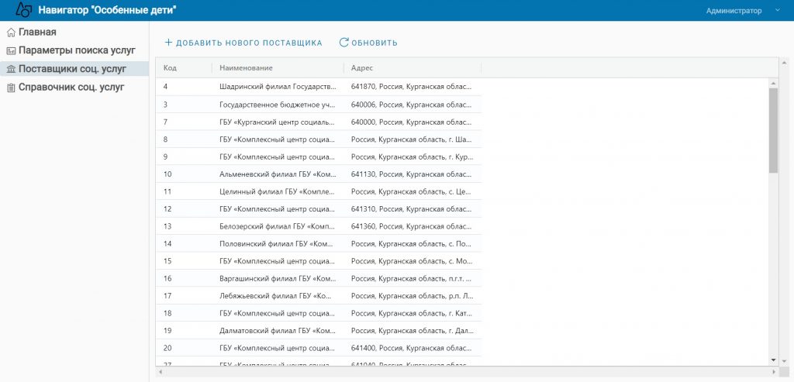This screenshot has height=382, width=794.
Task: Expand the Администратор user dropdown arrow
Action: (x=777, y=11)
